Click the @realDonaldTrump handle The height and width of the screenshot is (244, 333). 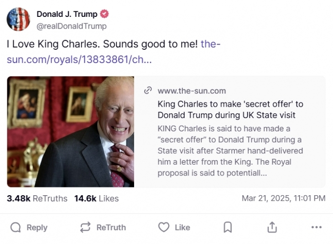coord(72,26)
